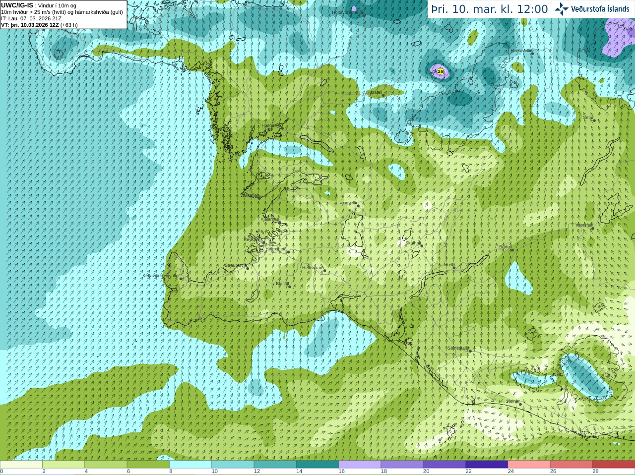
Task: Select the dark teal 14–16 legend swatch
Action: coord(317,465)
